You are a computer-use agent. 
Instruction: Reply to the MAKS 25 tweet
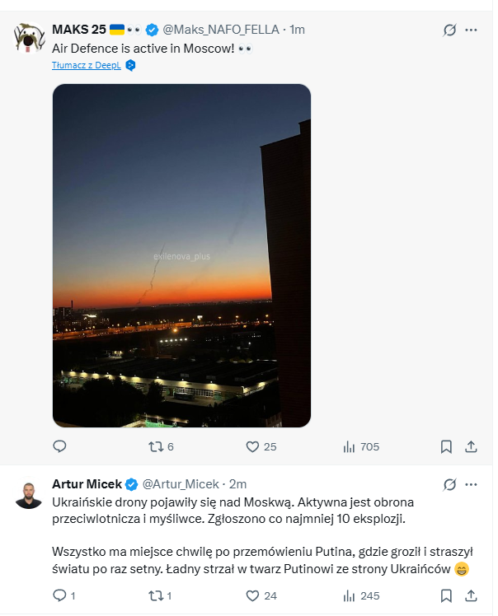coord(59,446)
